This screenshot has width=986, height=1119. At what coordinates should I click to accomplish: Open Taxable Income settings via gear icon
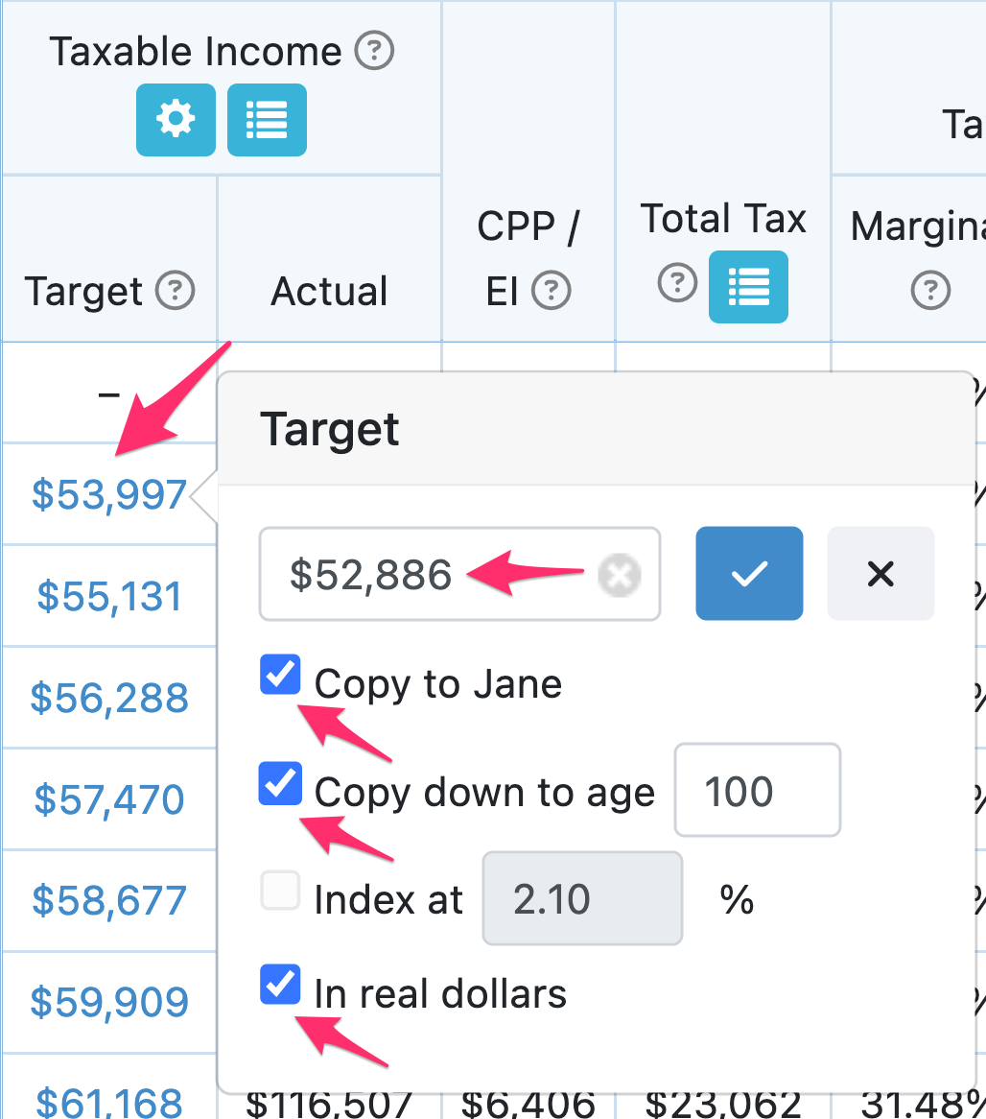coord(176,120)
